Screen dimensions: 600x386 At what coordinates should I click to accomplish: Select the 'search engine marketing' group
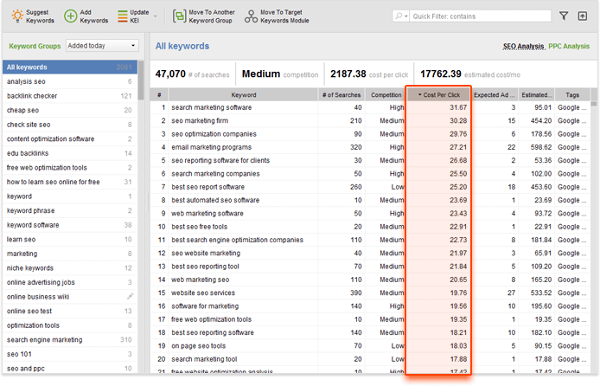pos(70,340)
